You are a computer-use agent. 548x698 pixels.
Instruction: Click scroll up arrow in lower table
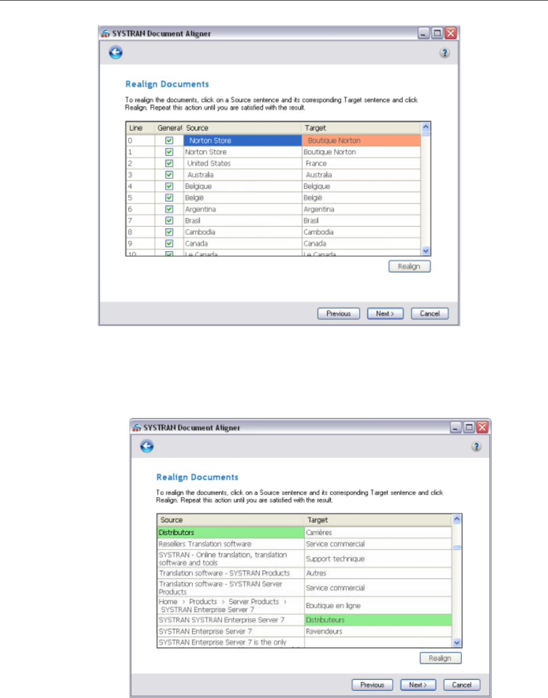457,519
